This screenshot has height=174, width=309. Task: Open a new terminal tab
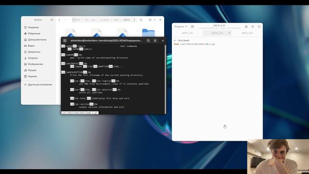click(x=65, y=41)
